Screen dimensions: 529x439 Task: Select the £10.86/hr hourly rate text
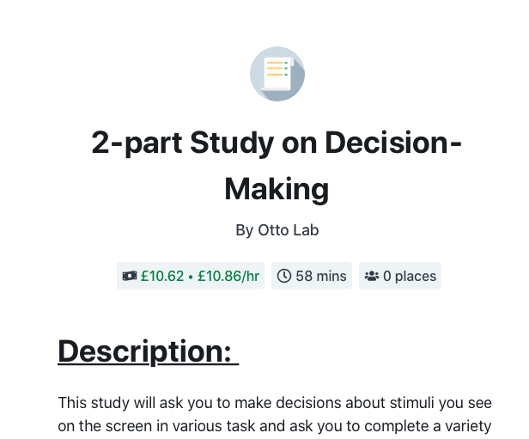coord(228,276)
